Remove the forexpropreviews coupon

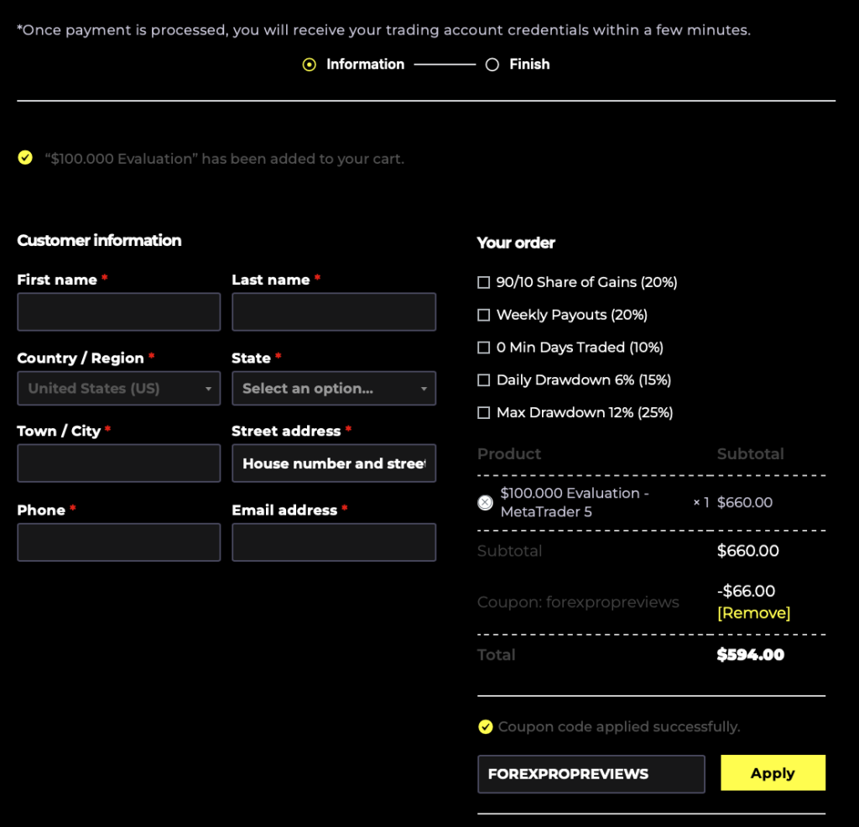coord(754,613)
